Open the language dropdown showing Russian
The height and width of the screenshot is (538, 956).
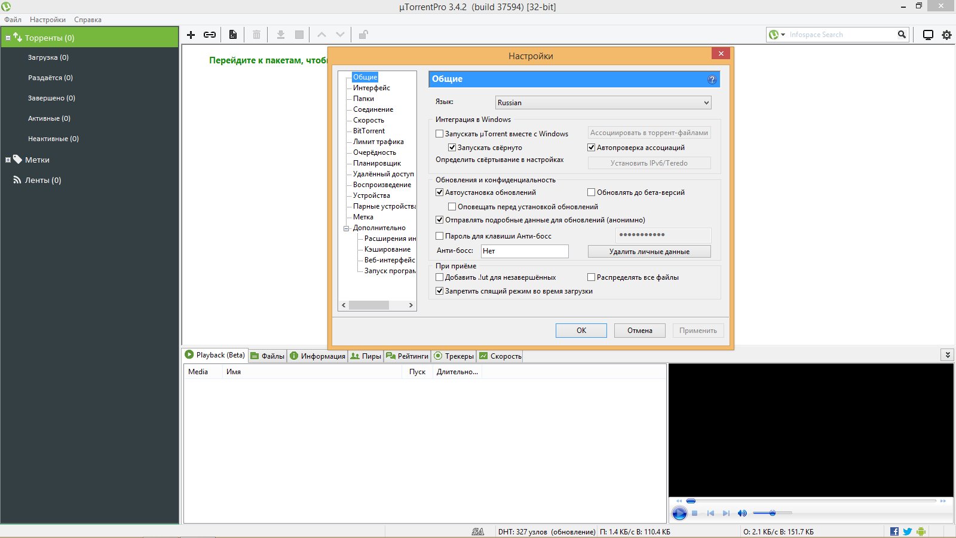[x=603, y=103]
